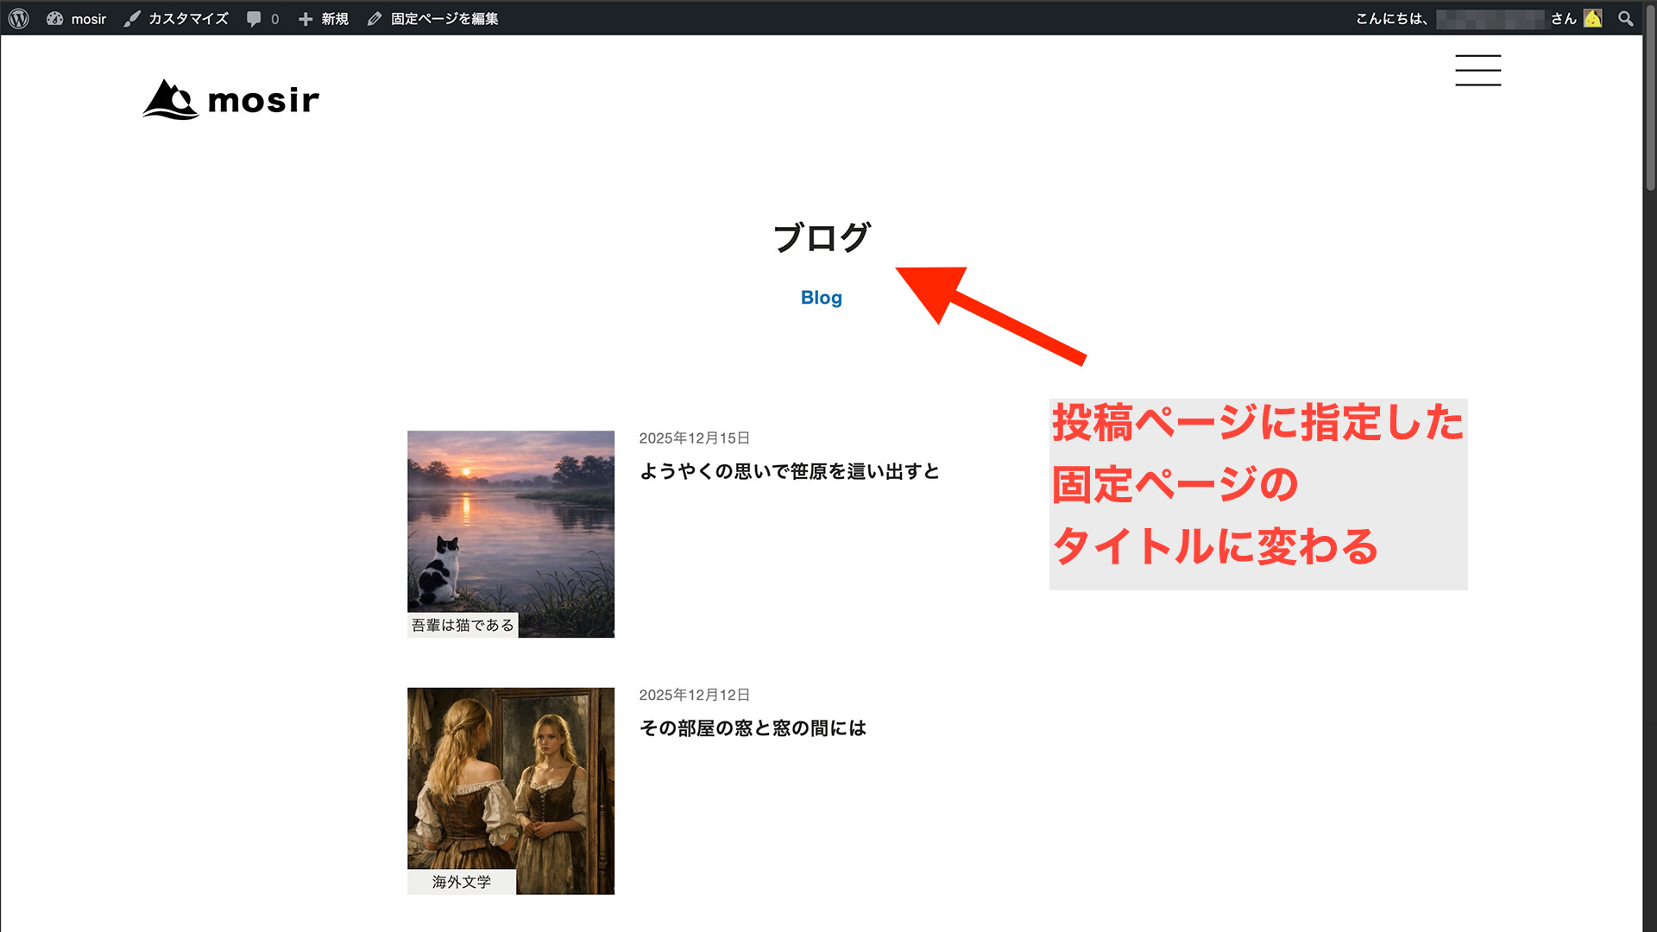Click the mirror portrait post thumbnail
Image resolution: width=1657 pixels, height=932 pixels.
point(511,777)
